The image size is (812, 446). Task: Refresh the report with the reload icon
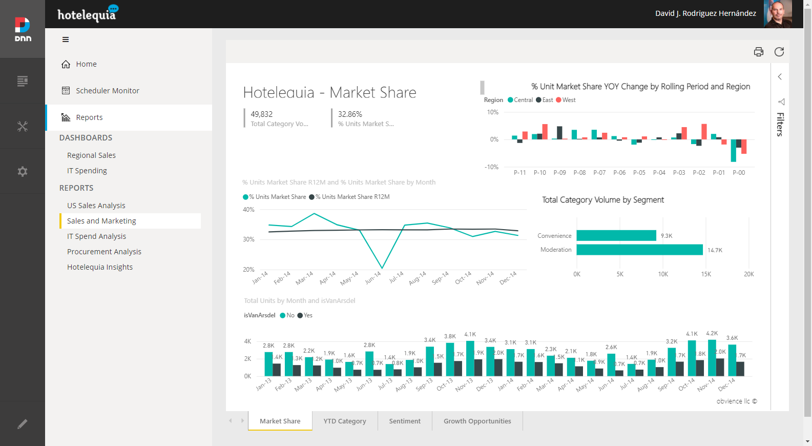(779, 52)
